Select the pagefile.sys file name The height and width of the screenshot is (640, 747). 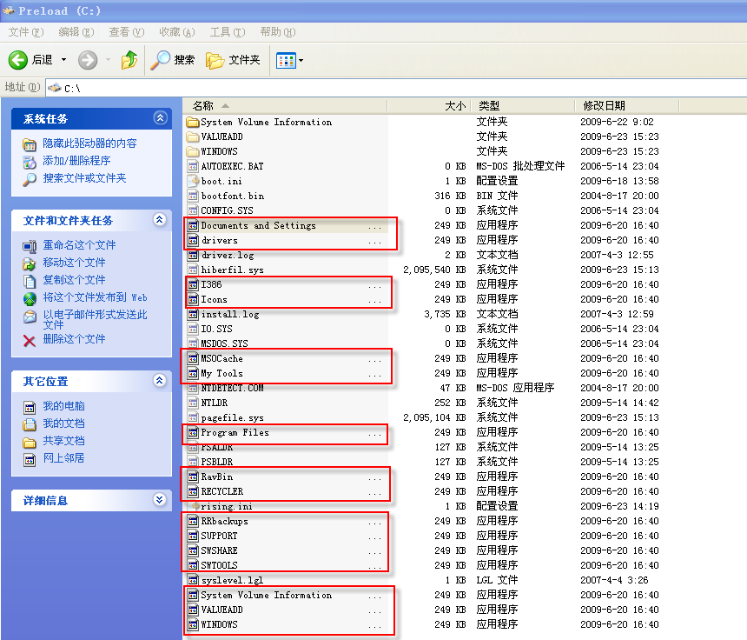[232, 418]
